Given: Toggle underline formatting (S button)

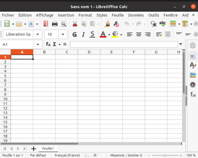Looking at the screenshot, I should coord(92,34).
